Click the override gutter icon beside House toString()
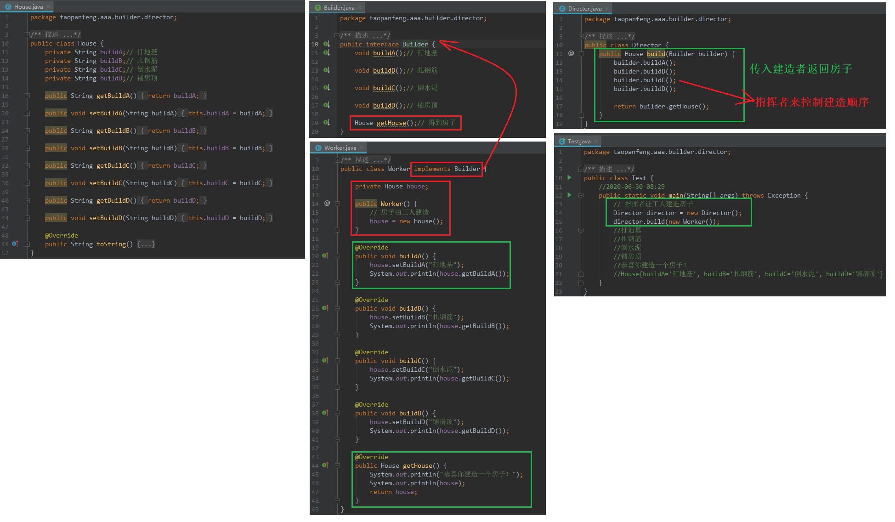This screenshot has width=895, height=522. pyautogui.click(x=15, y=244)
